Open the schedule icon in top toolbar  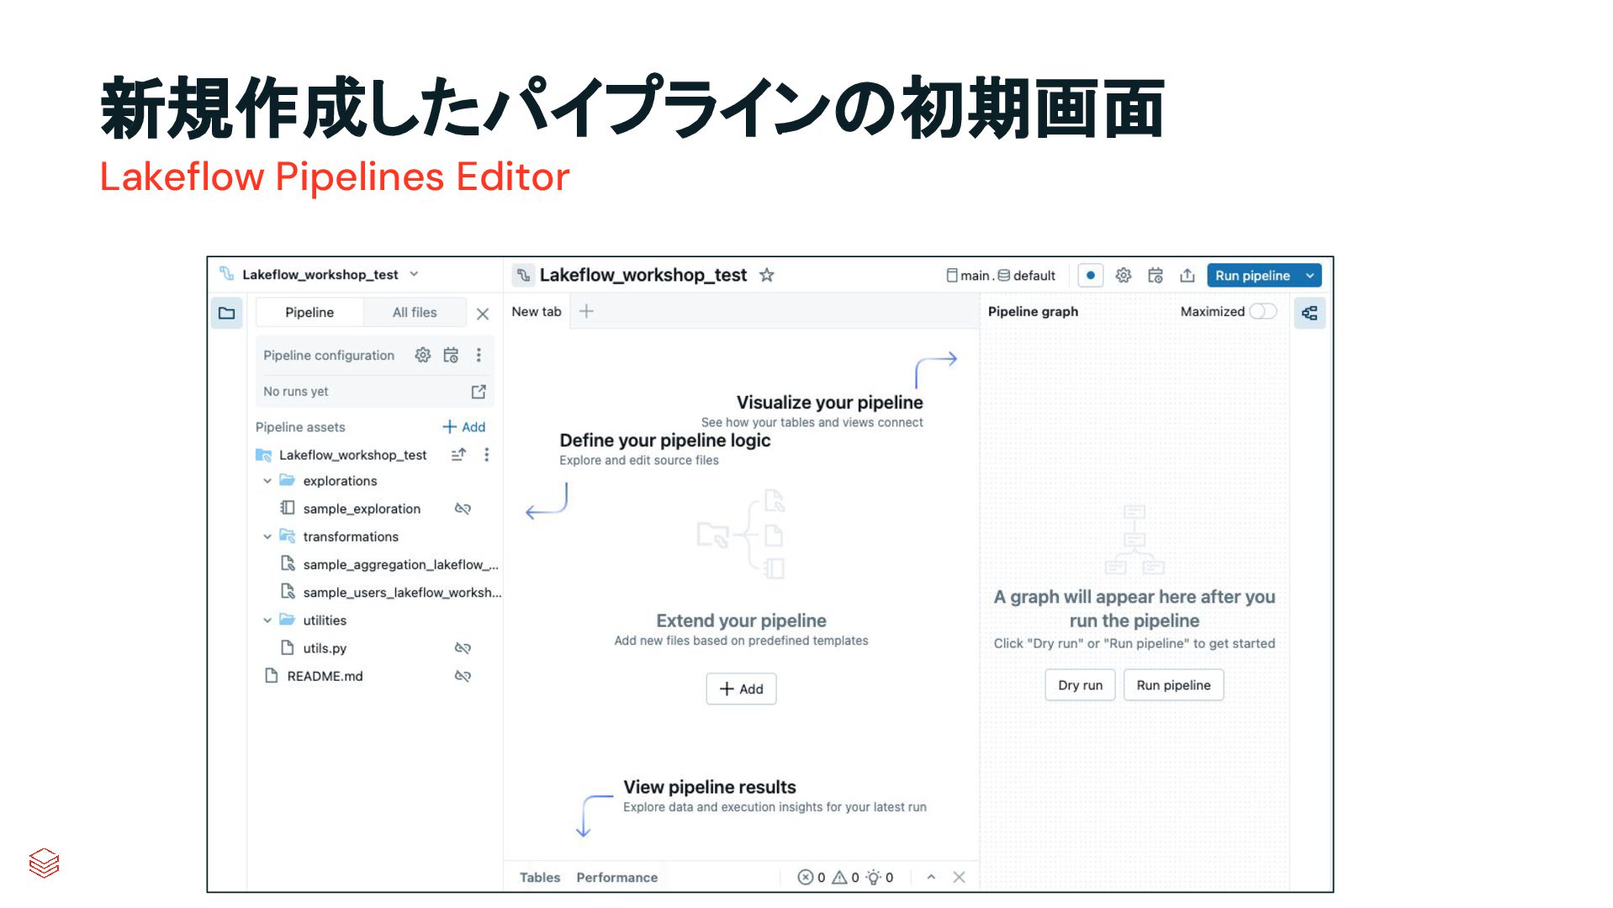[x=1156, y=275]
